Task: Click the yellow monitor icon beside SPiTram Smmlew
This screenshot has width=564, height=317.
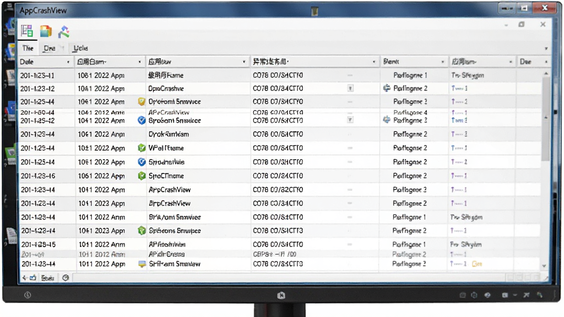Action: tap(142, 264)
